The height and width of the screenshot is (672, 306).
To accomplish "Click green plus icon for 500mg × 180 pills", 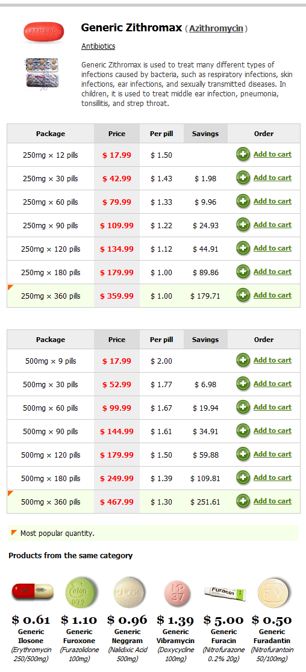I will pos(243,478).
